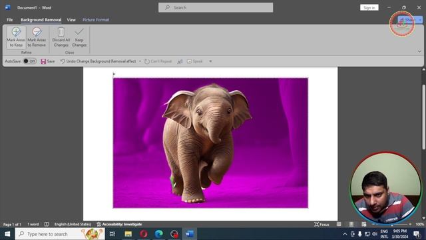Viewport: 426px width, 240px height.
Task: Click the Speak button
Action: [x=195, y=61]
